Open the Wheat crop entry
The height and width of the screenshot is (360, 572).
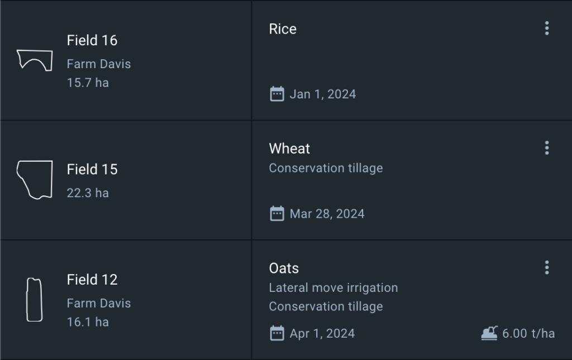click(289, 148)
